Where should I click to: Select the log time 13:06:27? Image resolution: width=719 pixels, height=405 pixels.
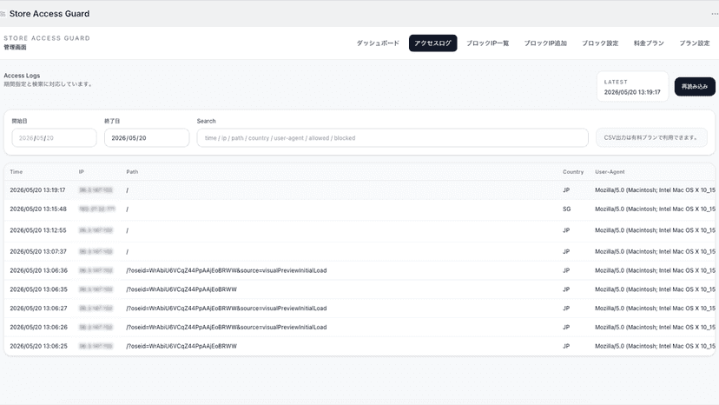click(x=38, y=309)
